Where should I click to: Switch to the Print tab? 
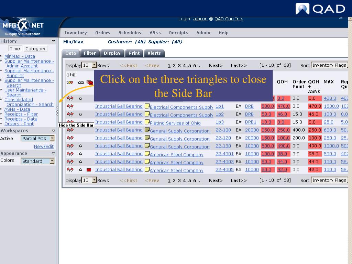(x=134, y=53)
